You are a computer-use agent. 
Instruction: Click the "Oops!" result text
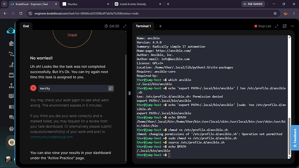coord(72,35)
